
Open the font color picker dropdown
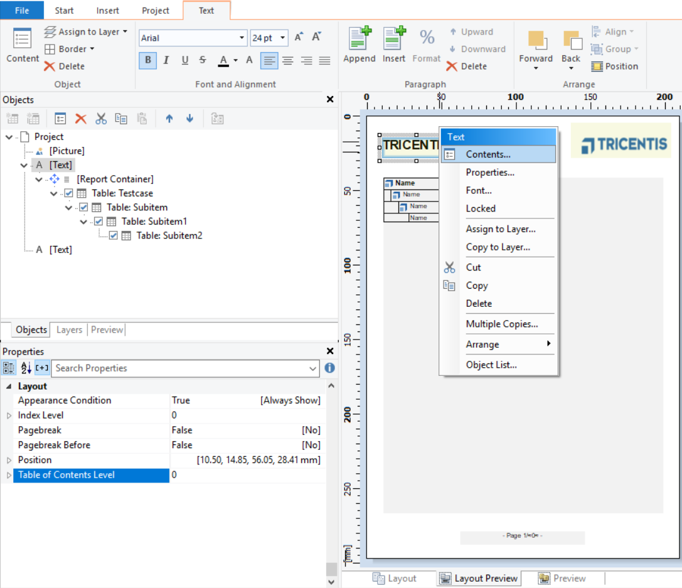(x=236, y=61)
